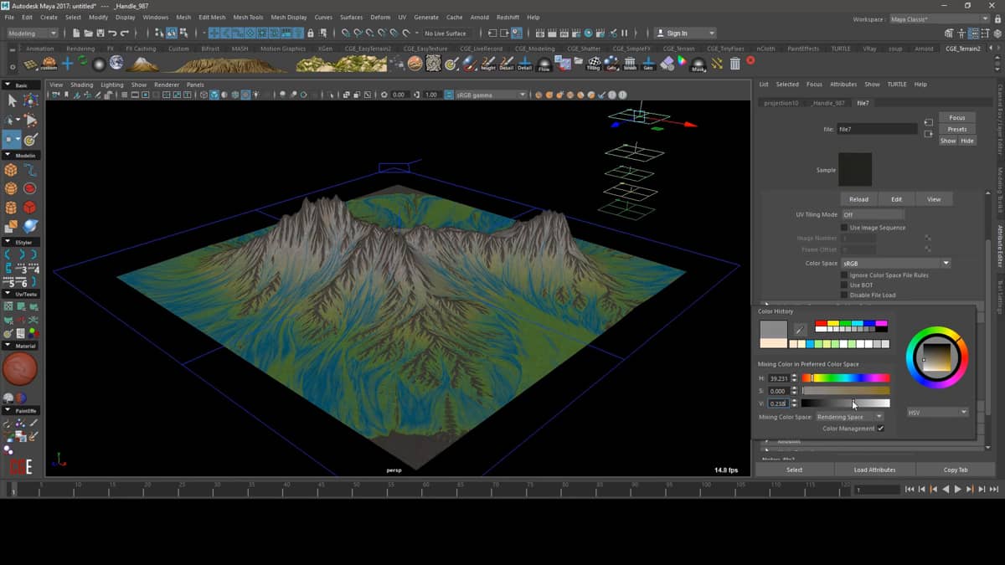The width and height of the screenshot is (1005, 565).
Task: Enable Use Image Sequence checkbox
Action: pyautogui.click(x=844, y=228)
